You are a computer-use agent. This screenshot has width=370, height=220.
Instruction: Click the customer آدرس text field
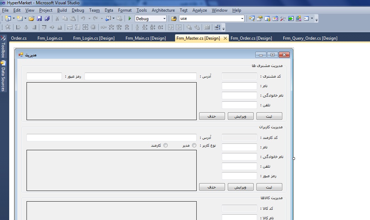140,77
